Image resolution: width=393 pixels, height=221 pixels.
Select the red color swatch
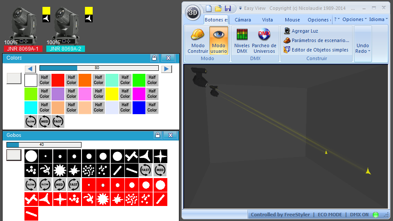click(x=58, y=80)
